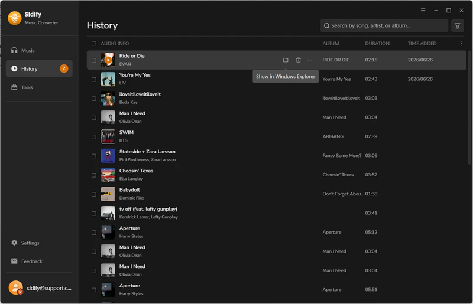473x304 pixels.
Task: Play Ride or Die via cover button
Action: pos(108,60)
